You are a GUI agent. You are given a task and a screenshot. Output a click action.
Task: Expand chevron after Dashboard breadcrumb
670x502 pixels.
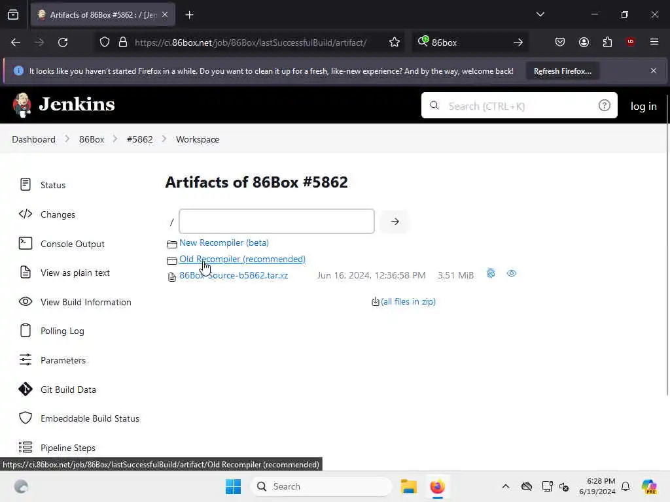67,139
